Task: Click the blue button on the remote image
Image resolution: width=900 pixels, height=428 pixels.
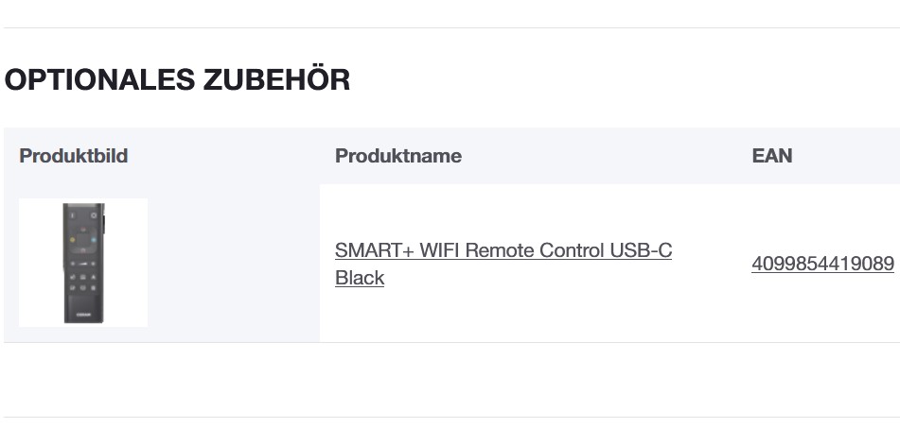Action: point(95,240)
